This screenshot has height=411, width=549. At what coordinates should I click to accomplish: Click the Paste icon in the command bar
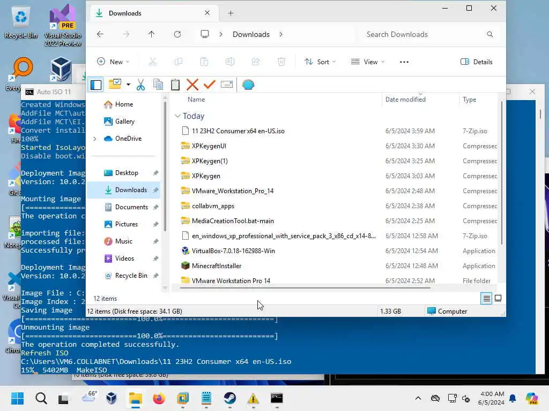204,62
